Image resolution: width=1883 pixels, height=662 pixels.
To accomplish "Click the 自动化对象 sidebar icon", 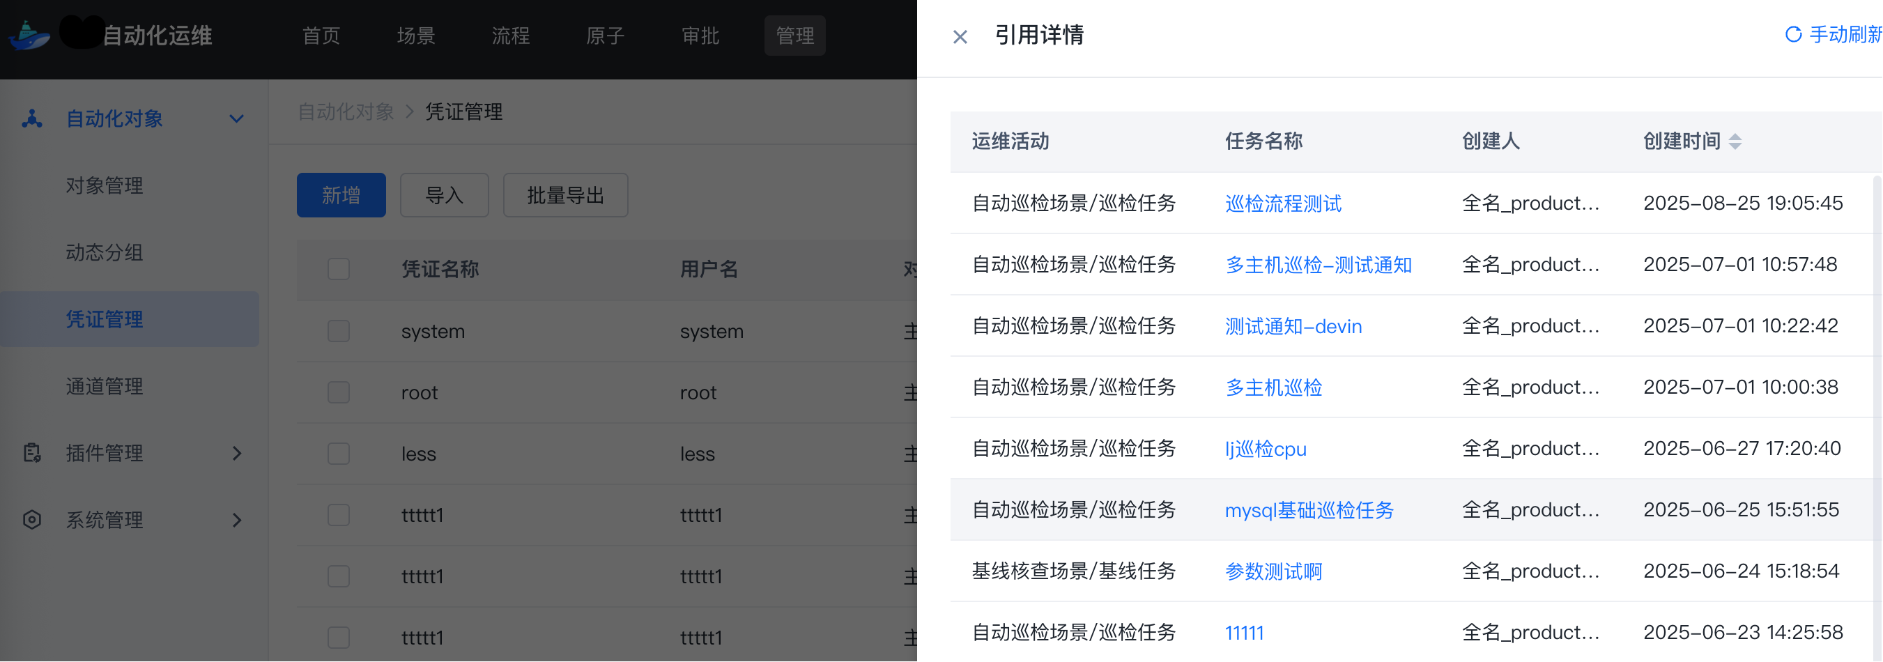I will (31, 118).
